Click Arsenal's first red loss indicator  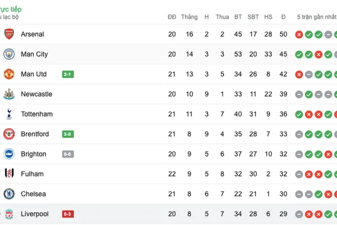(x=299, y=34)
